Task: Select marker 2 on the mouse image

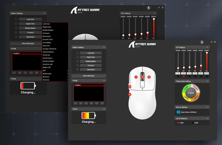Action: pyautogui.click(x=149, y=77)
